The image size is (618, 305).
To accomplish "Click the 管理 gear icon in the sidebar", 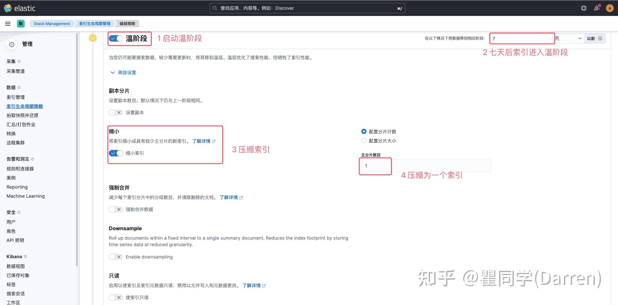I will pyautogui.click(x=12, y=45).
